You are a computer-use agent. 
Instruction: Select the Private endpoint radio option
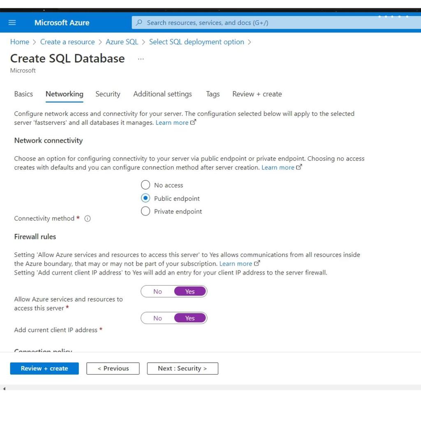146,211
